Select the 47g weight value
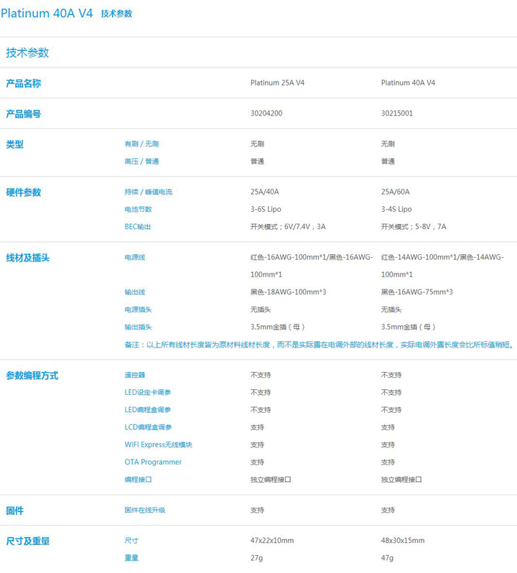The width and height of the screenshot is (517, 573). (x=387, y=558)
